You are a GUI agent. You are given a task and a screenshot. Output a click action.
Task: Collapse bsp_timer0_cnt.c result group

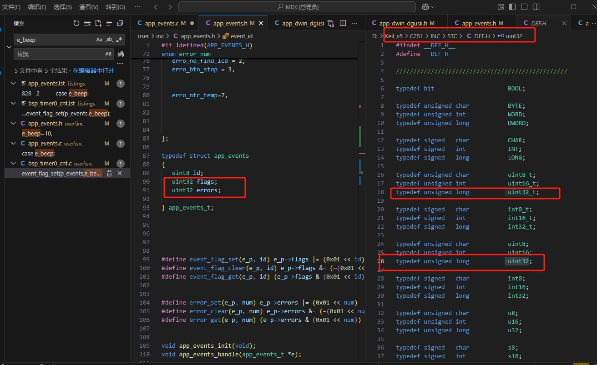point(13,164)
